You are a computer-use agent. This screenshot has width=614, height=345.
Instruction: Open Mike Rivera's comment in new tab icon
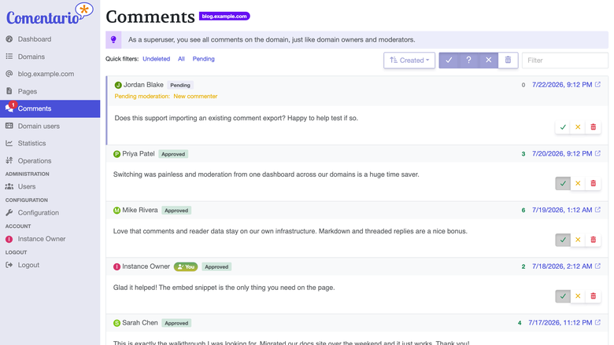tap(597, 210)
